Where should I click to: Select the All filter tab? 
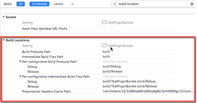click(21, 4)
